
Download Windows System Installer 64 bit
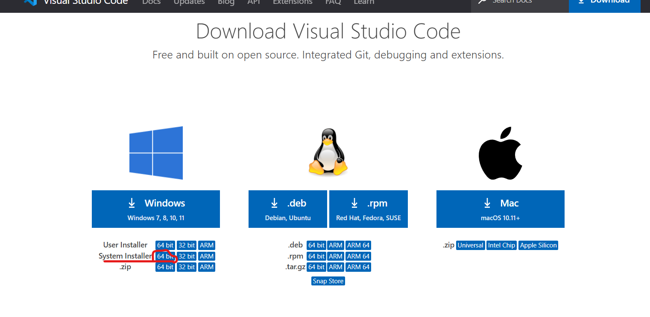tap(165, 256)
